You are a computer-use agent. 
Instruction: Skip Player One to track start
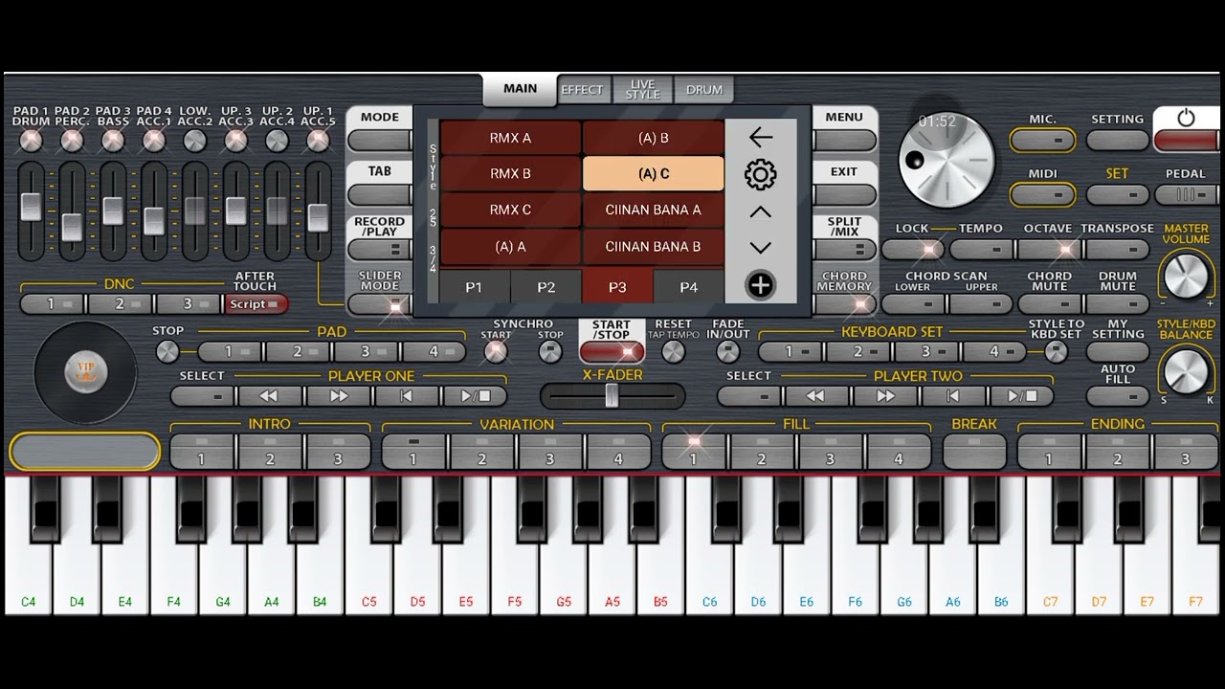point(407,395)
